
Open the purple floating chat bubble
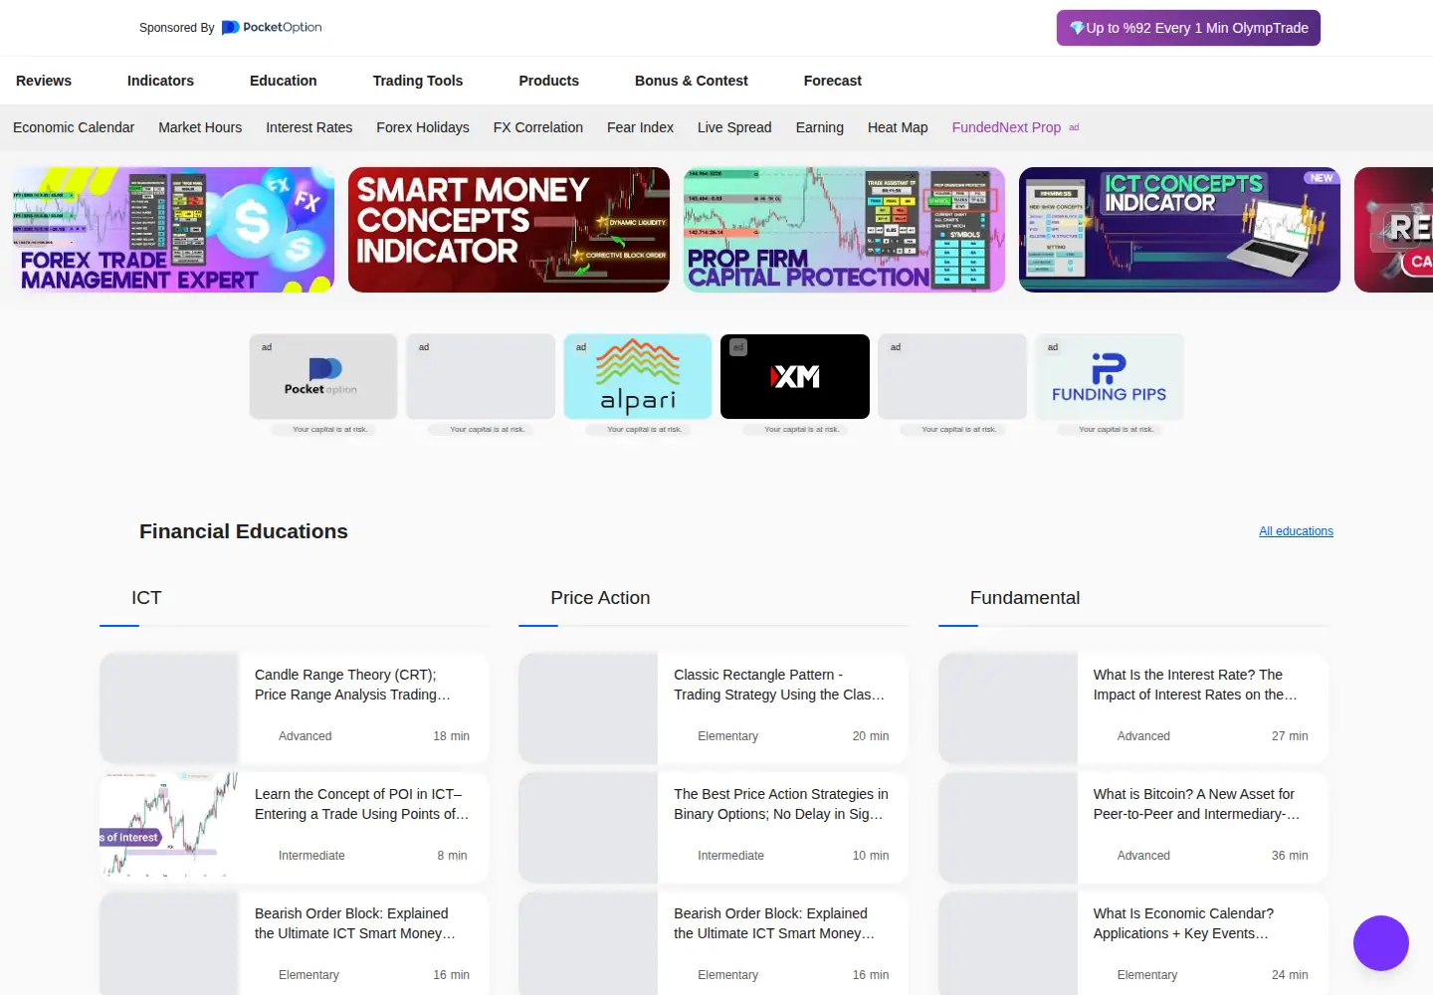[1381, 943]
